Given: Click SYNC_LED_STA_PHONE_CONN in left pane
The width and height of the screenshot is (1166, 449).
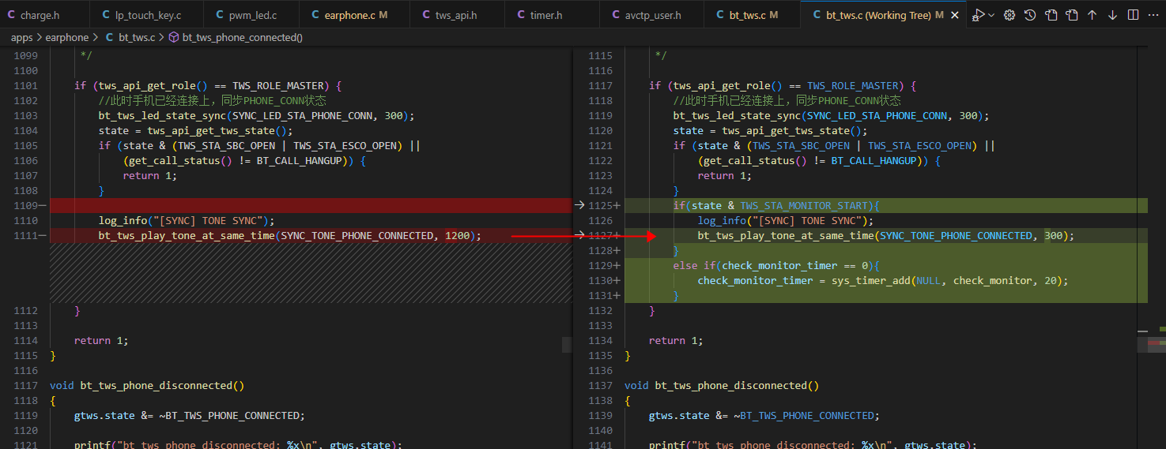Looking at the screenshot, I should point(302,115).
